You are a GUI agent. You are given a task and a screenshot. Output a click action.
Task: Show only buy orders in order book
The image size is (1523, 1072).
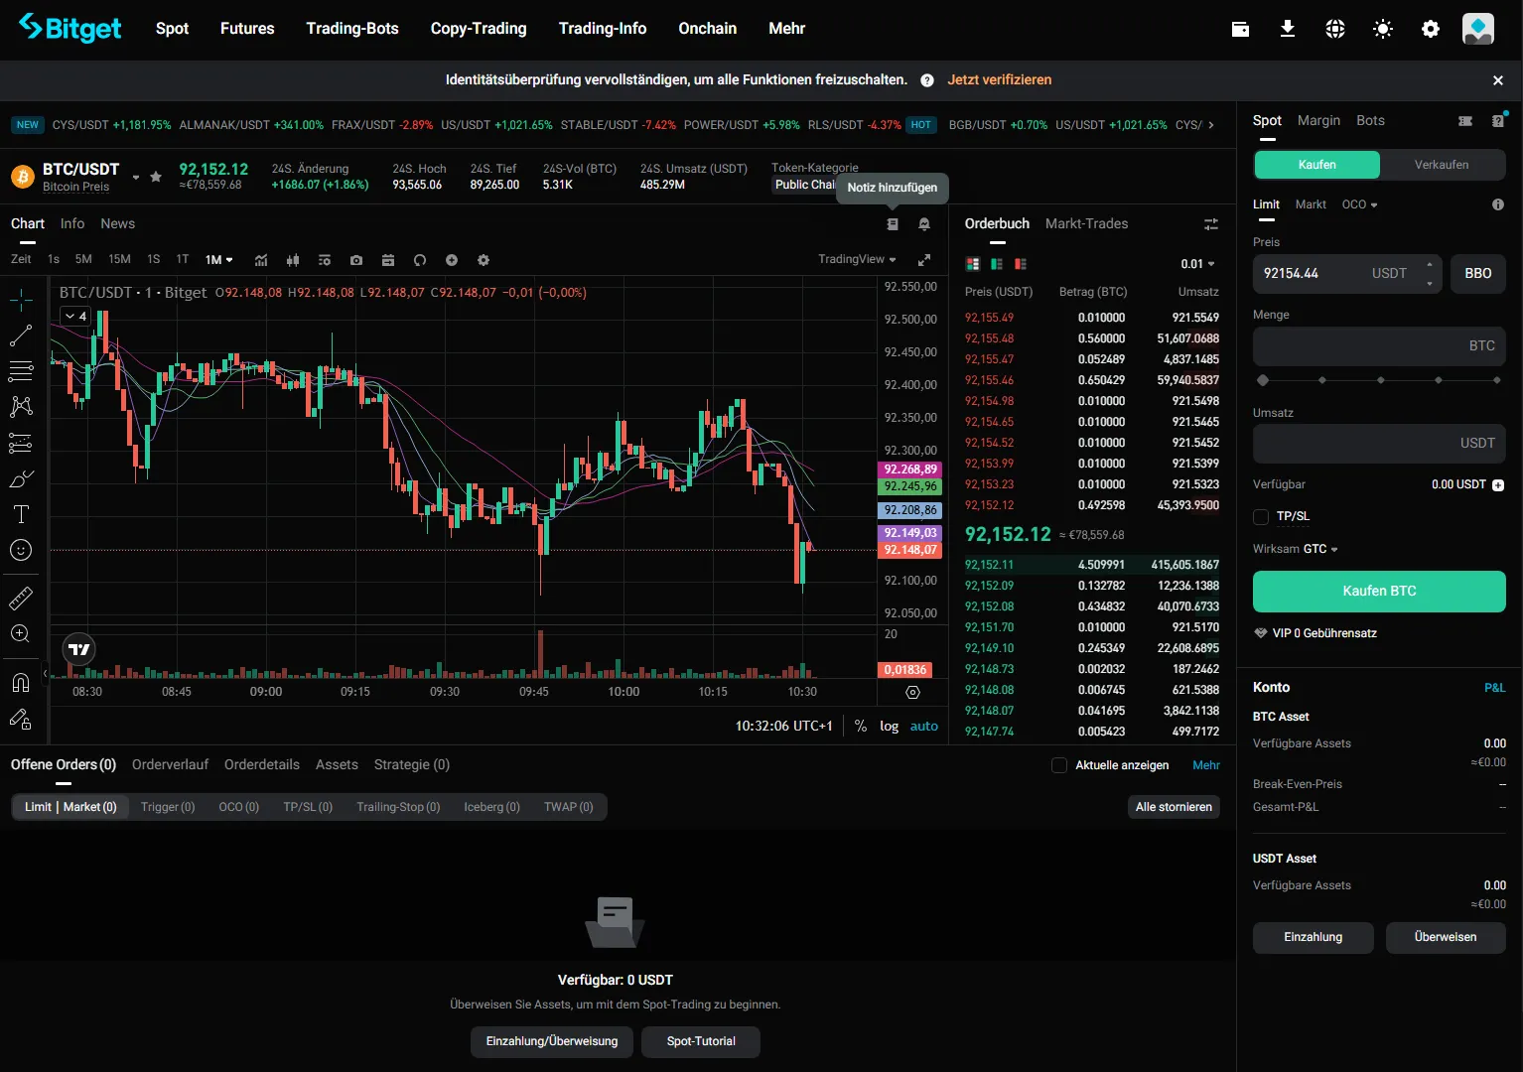(997, 264)
